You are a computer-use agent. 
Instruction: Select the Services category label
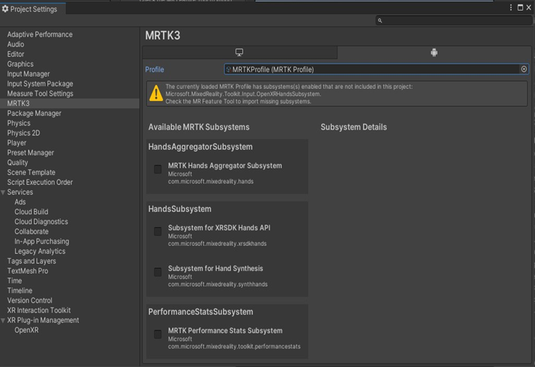[x=20, y=192]
